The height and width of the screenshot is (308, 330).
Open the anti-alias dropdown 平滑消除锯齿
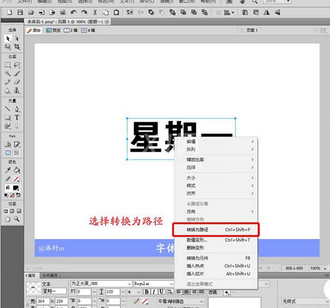tap(181, 301)
